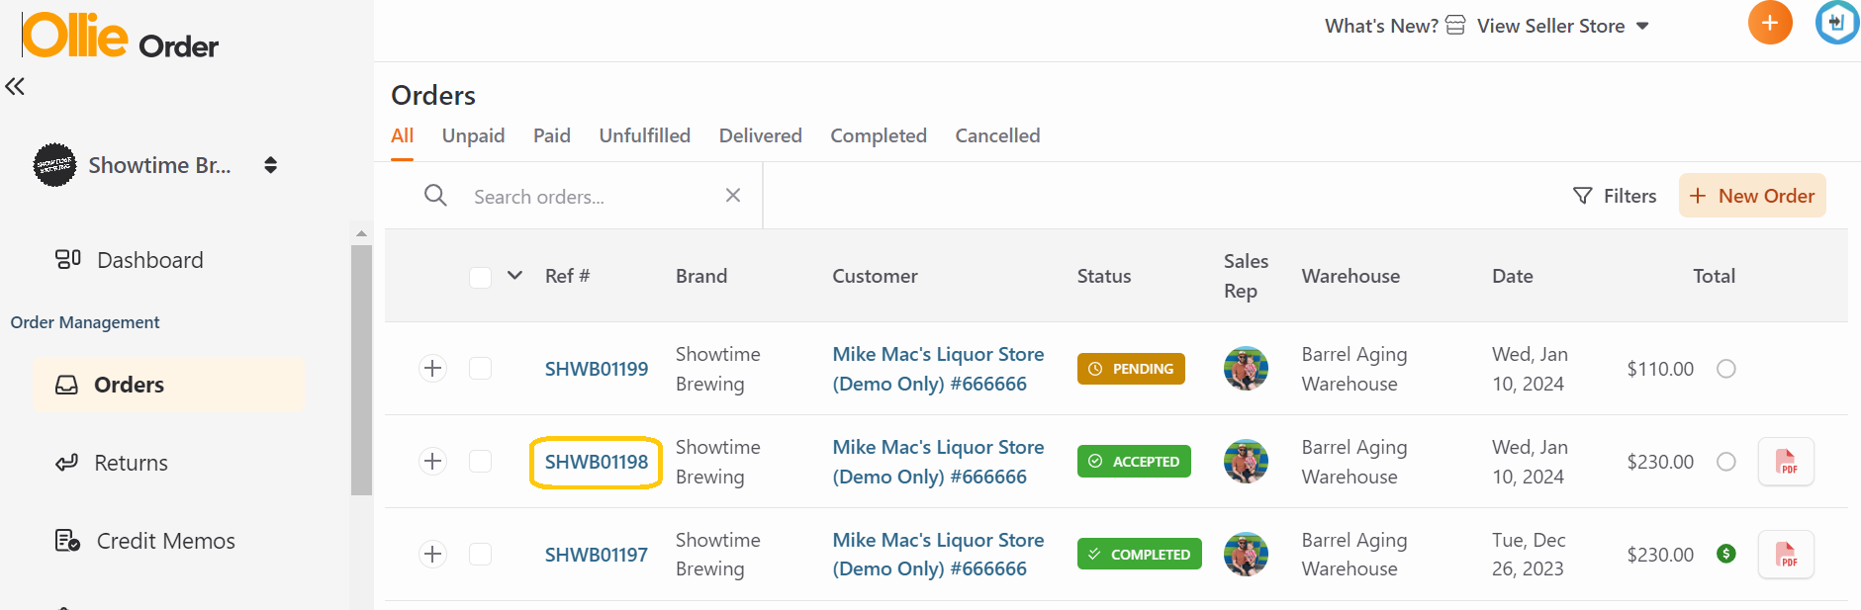Open order SHWB01198 link
The width and height of the screenshot is (1861, 610).
[597, 462]
